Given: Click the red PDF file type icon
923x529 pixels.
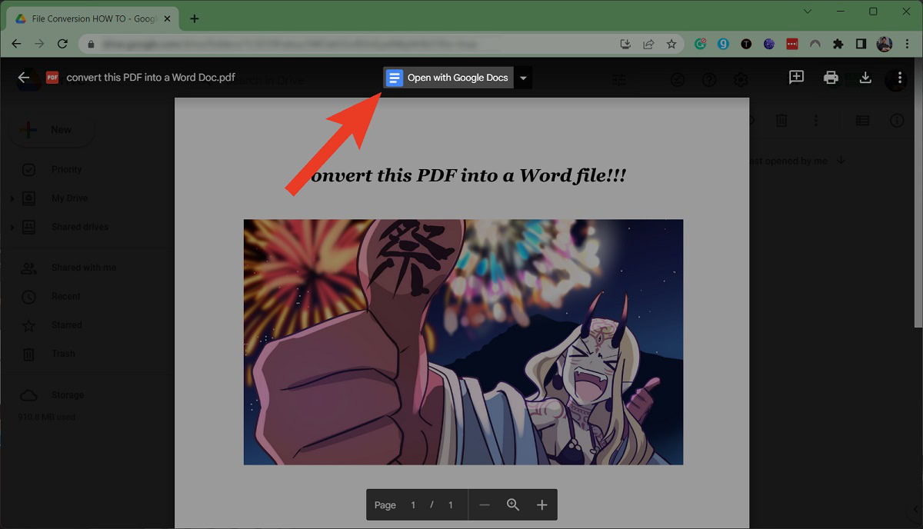Looking at the screenshot, I should point(52,78).
